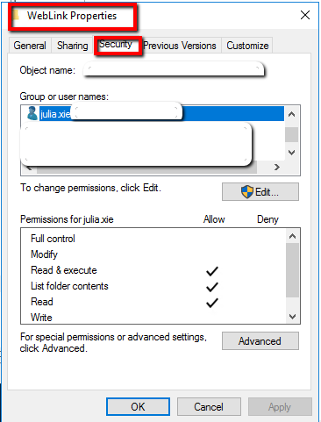Click the julia.xie user avatar icon
The image size is (321, 422).
click(32, 113)
